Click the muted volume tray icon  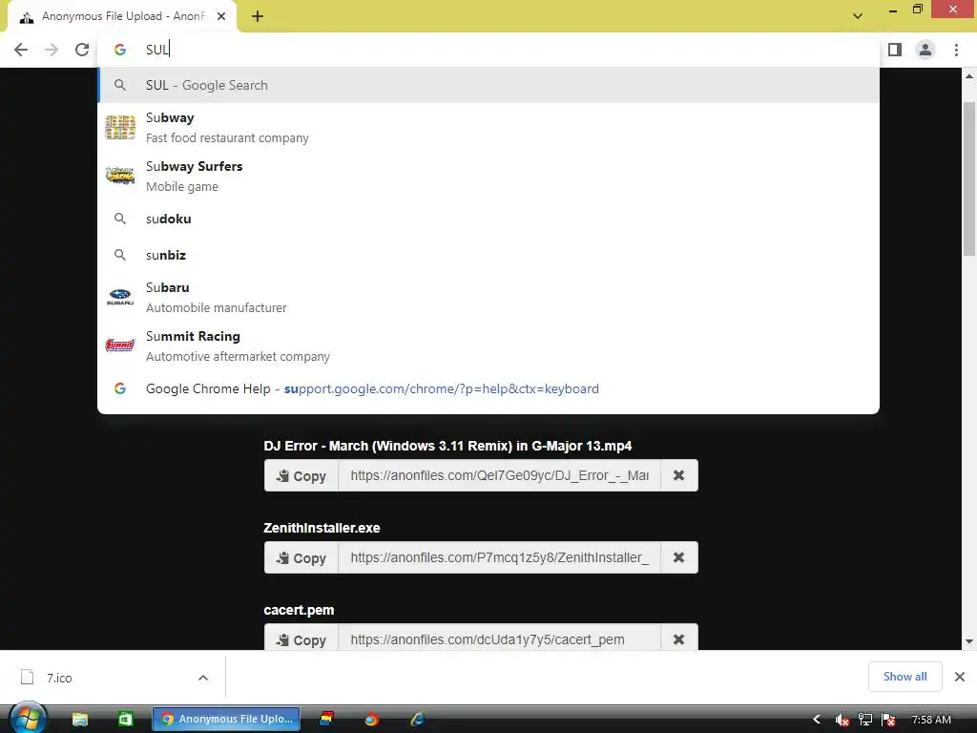click(842, 720)
